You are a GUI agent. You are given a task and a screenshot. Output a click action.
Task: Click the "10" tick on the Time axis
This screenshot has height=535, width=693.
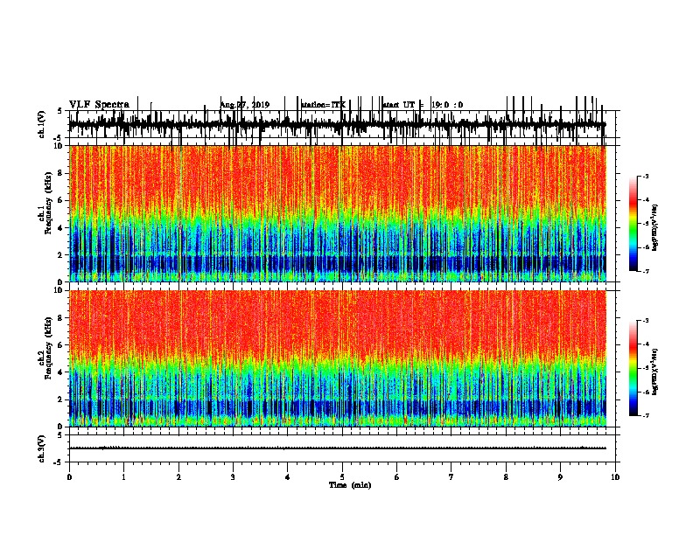(615, 477)
